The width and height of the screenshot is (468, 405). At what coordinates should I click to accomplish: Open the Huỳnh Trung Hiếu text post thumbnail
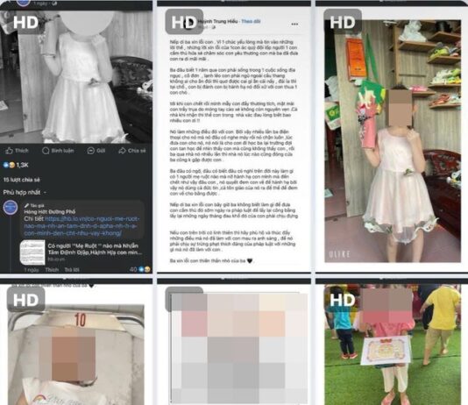pyautogui.click(x=234, y=139)
